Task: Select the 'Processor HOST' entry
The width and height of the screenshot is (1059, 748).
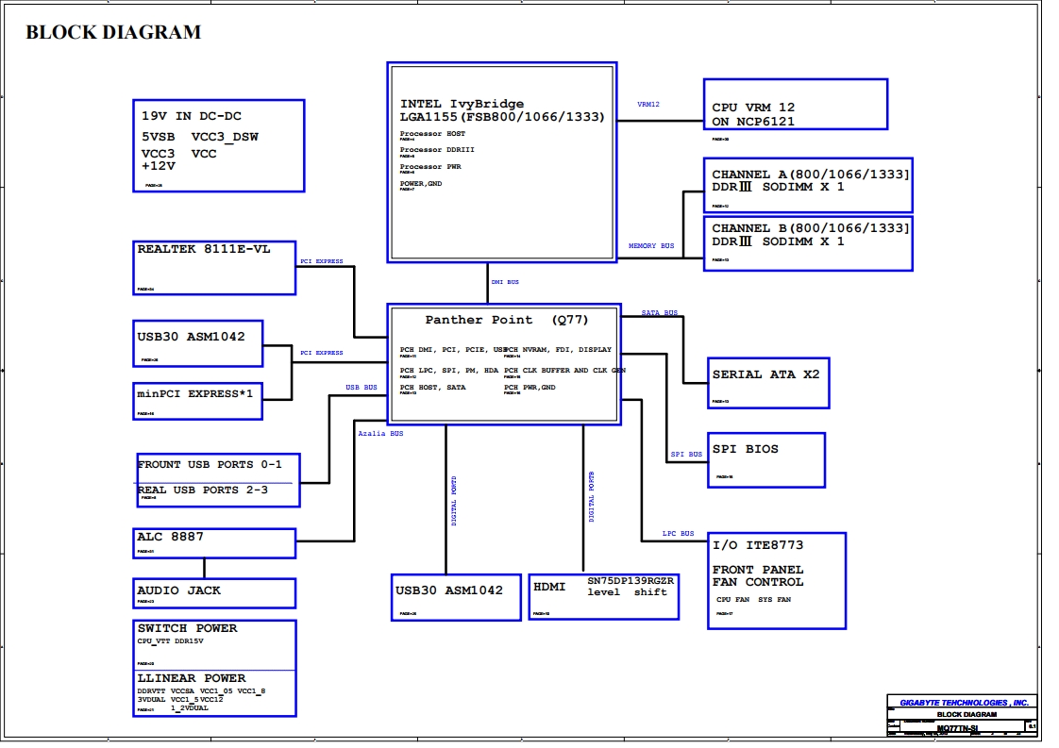Action: pyautogui.click(x=432, y=134)
